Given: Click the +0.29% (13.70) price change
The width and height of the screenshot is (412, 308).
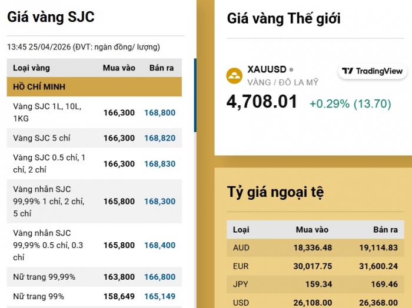Looking at the screenshot, I should tap(350, 103).
